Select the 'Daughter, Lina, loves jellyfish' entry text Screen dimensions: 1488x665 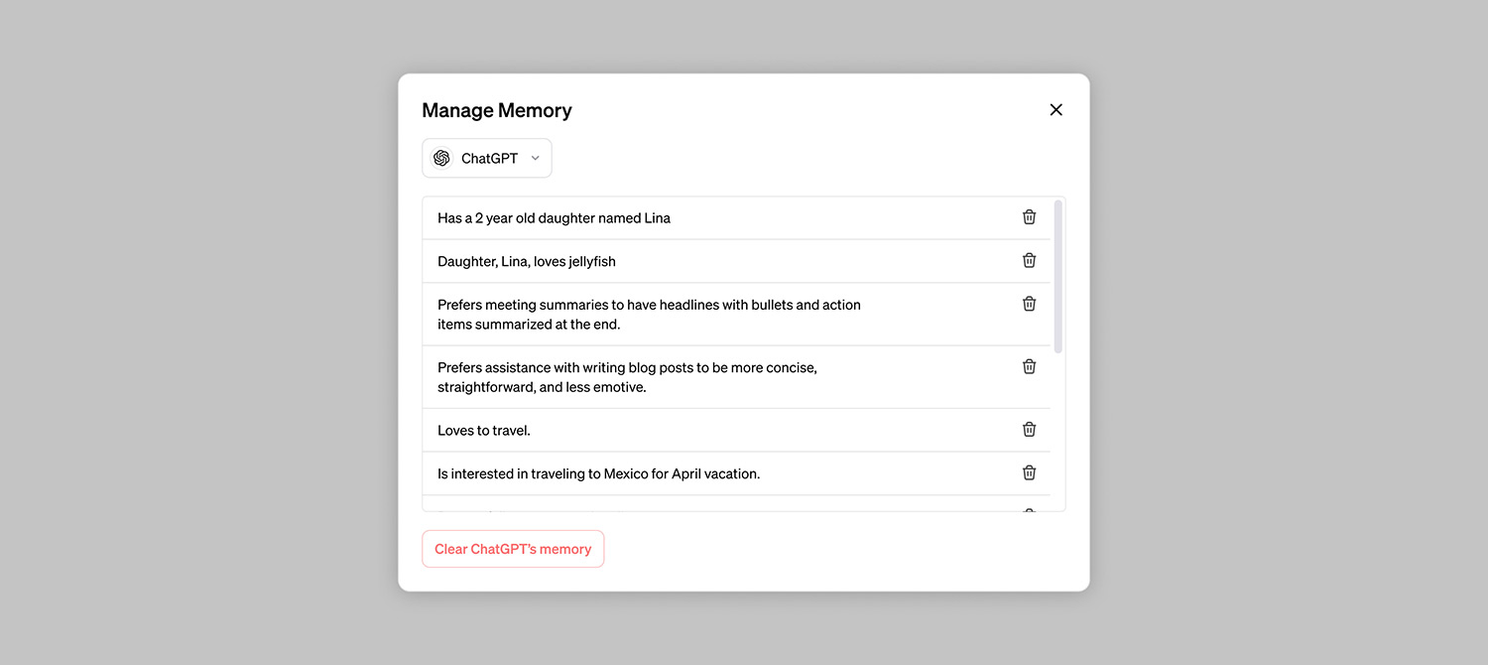click(526, 262)
